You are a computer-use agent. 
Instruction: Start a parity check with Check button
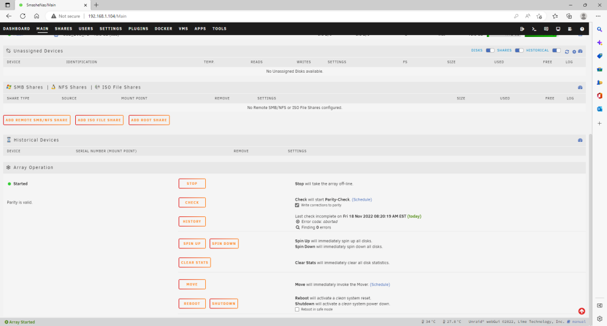click(x=192, y=202)
